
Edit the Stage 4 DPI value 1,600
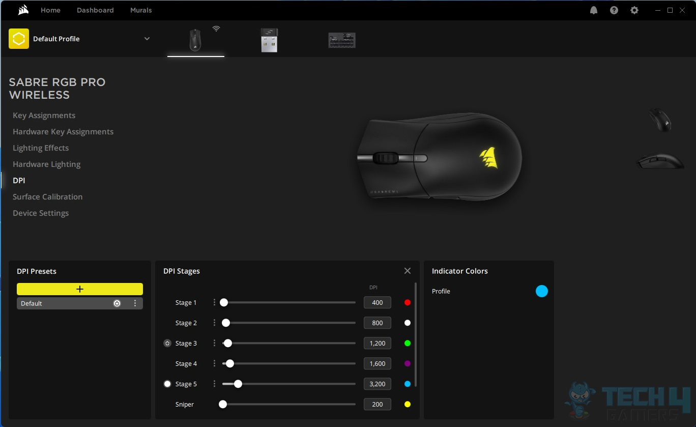378,363
